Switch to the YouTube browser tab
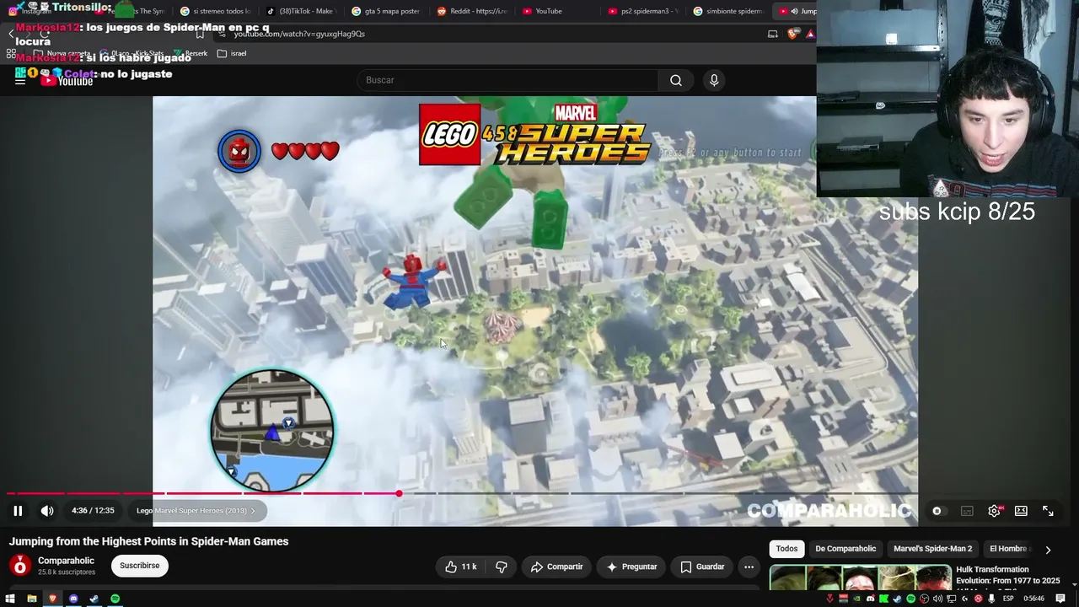Viewport: 1079px width, 607px height. tap(558, 11)
